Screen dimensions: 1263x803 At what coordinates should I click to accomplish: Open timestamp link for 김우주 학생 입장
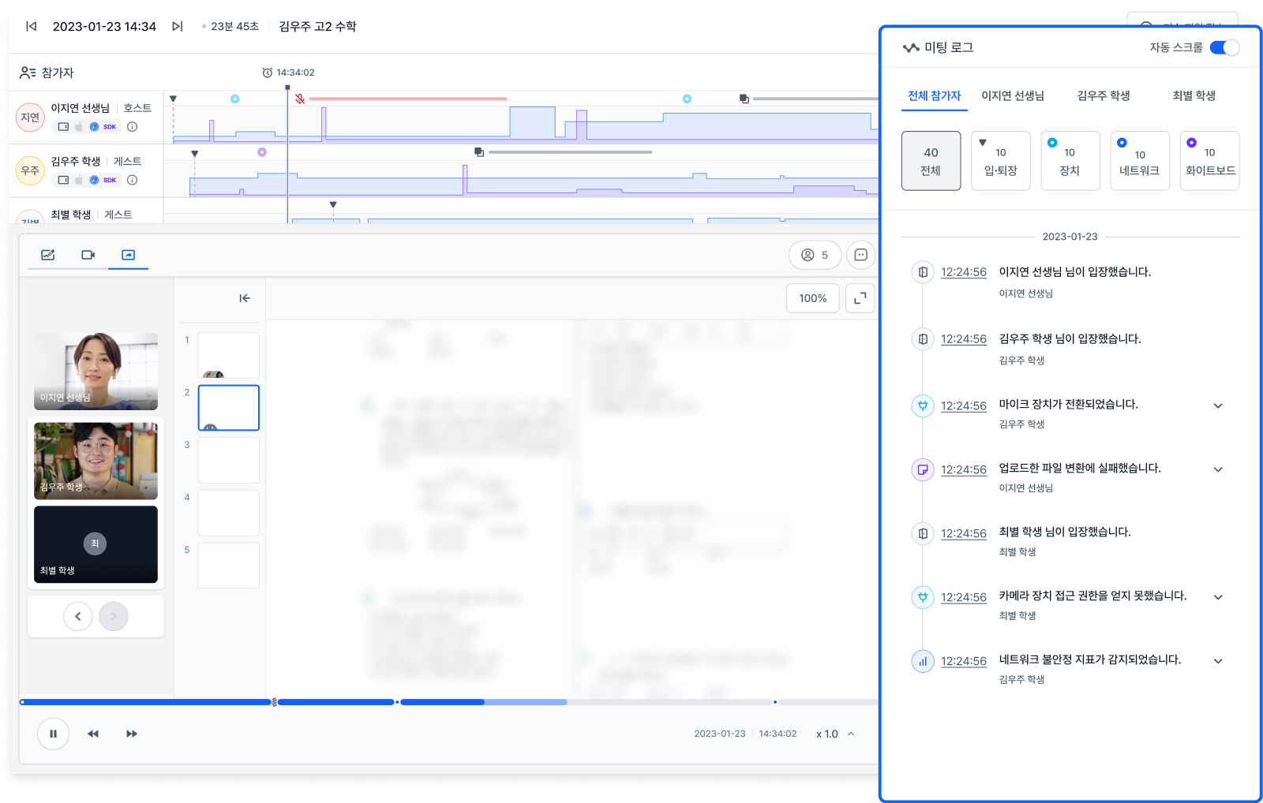click(x=963, y=339)
